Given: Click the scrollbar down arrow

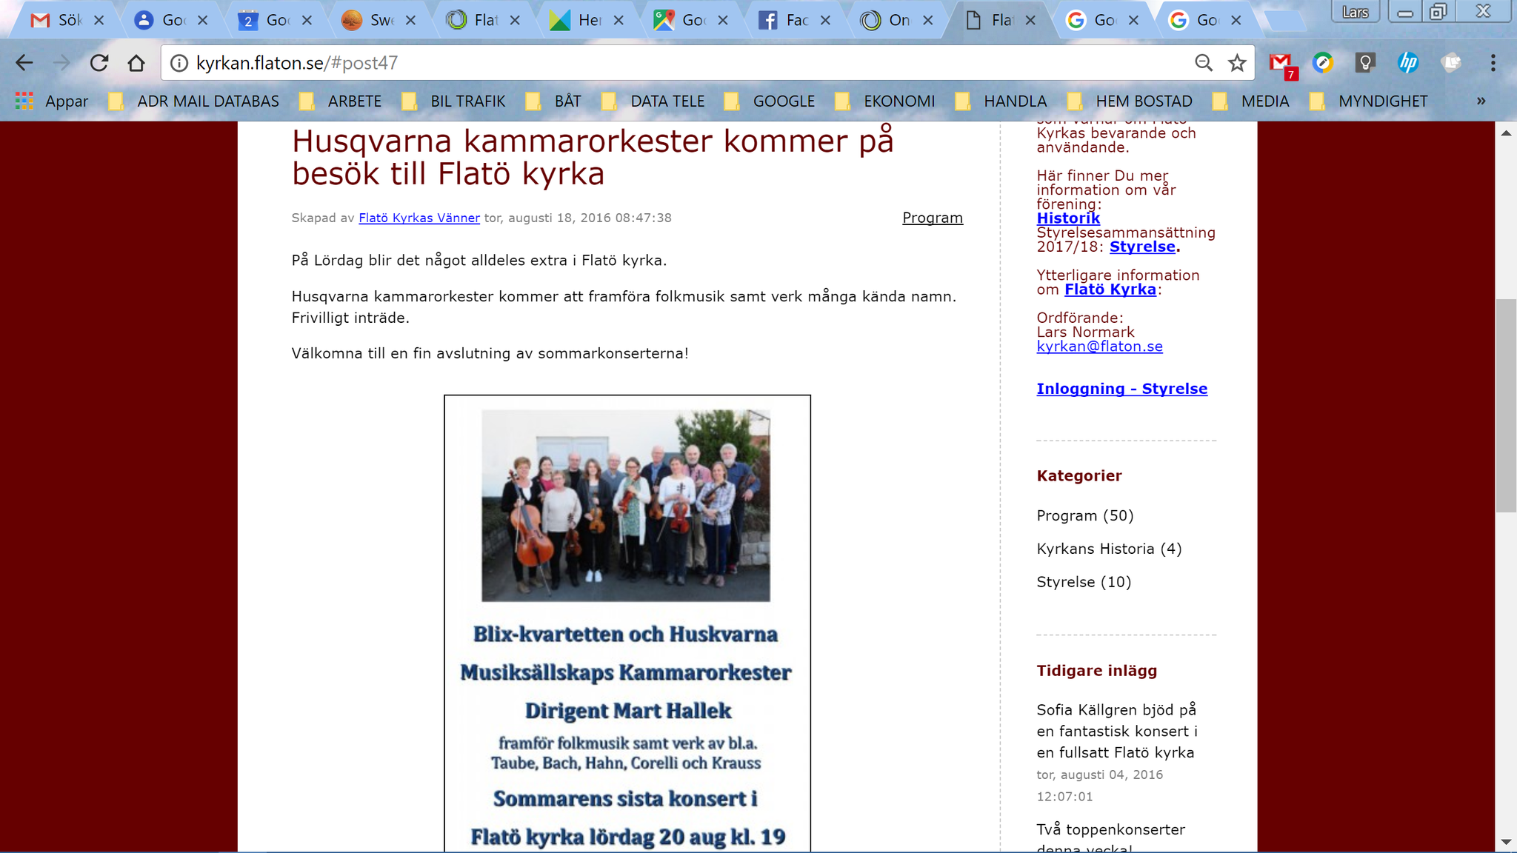Looking at the screenshot, I should [x=1506, y=842].
